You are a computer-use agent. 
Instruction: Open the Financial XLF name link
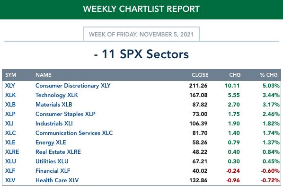tap(53, 171)
